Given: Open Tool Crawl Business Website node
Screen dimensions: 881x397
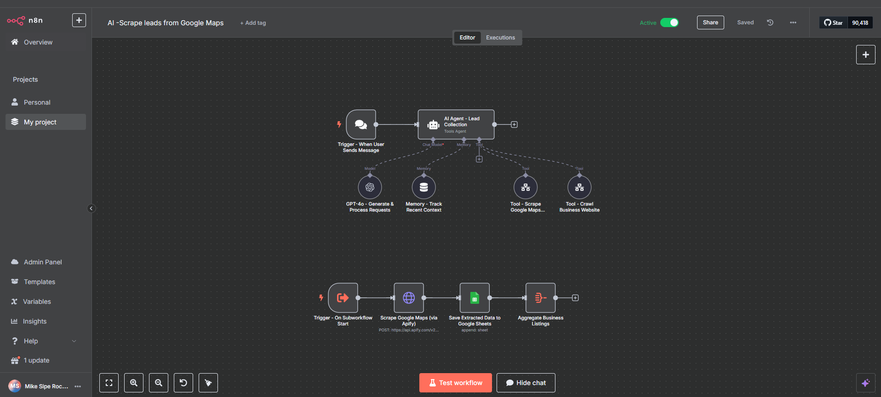Looking at the screenshot, I should point(579,187).
